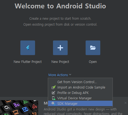
Task: Click the Open folder icon button
Action: click(93, 48)
